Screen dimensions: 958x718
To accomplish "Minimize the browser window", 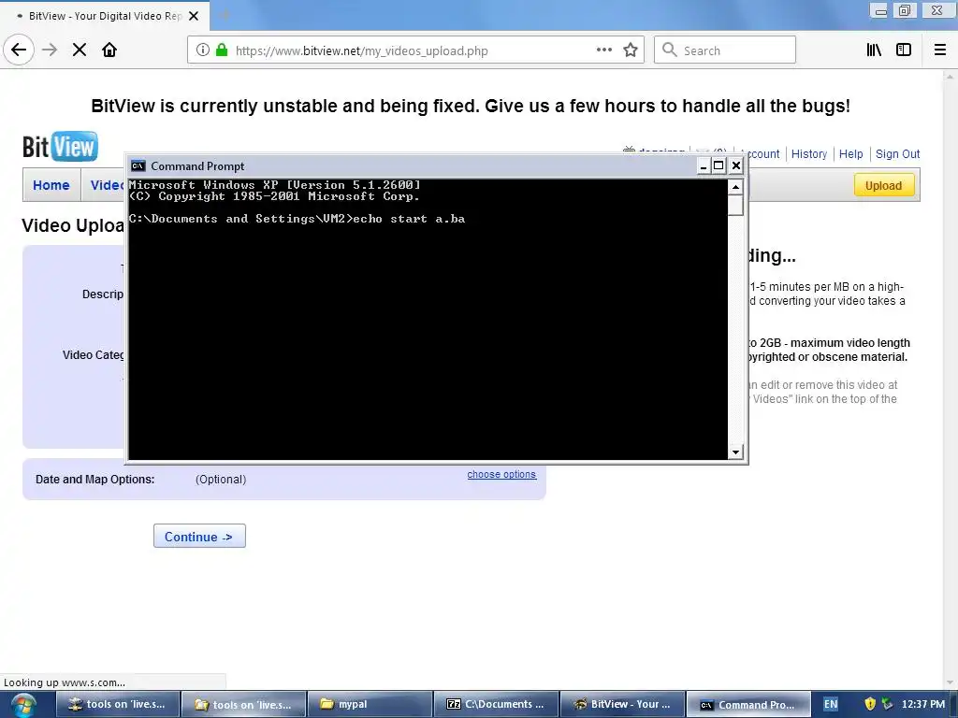I will pos(880,9).
